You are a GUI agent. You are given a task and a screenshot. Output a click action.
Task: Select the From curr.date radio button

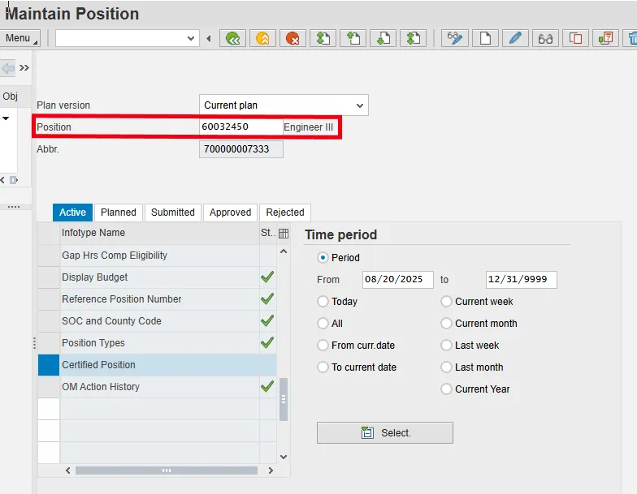pyautogui.click(x=323, y=346)
